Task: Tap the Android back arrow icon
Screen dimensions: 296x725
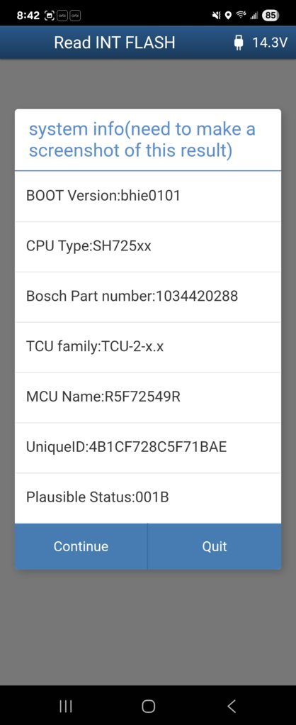Action: 232,706
